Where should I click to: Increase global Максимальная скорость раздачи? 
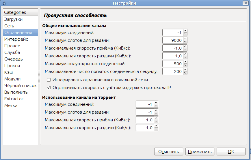185,54
